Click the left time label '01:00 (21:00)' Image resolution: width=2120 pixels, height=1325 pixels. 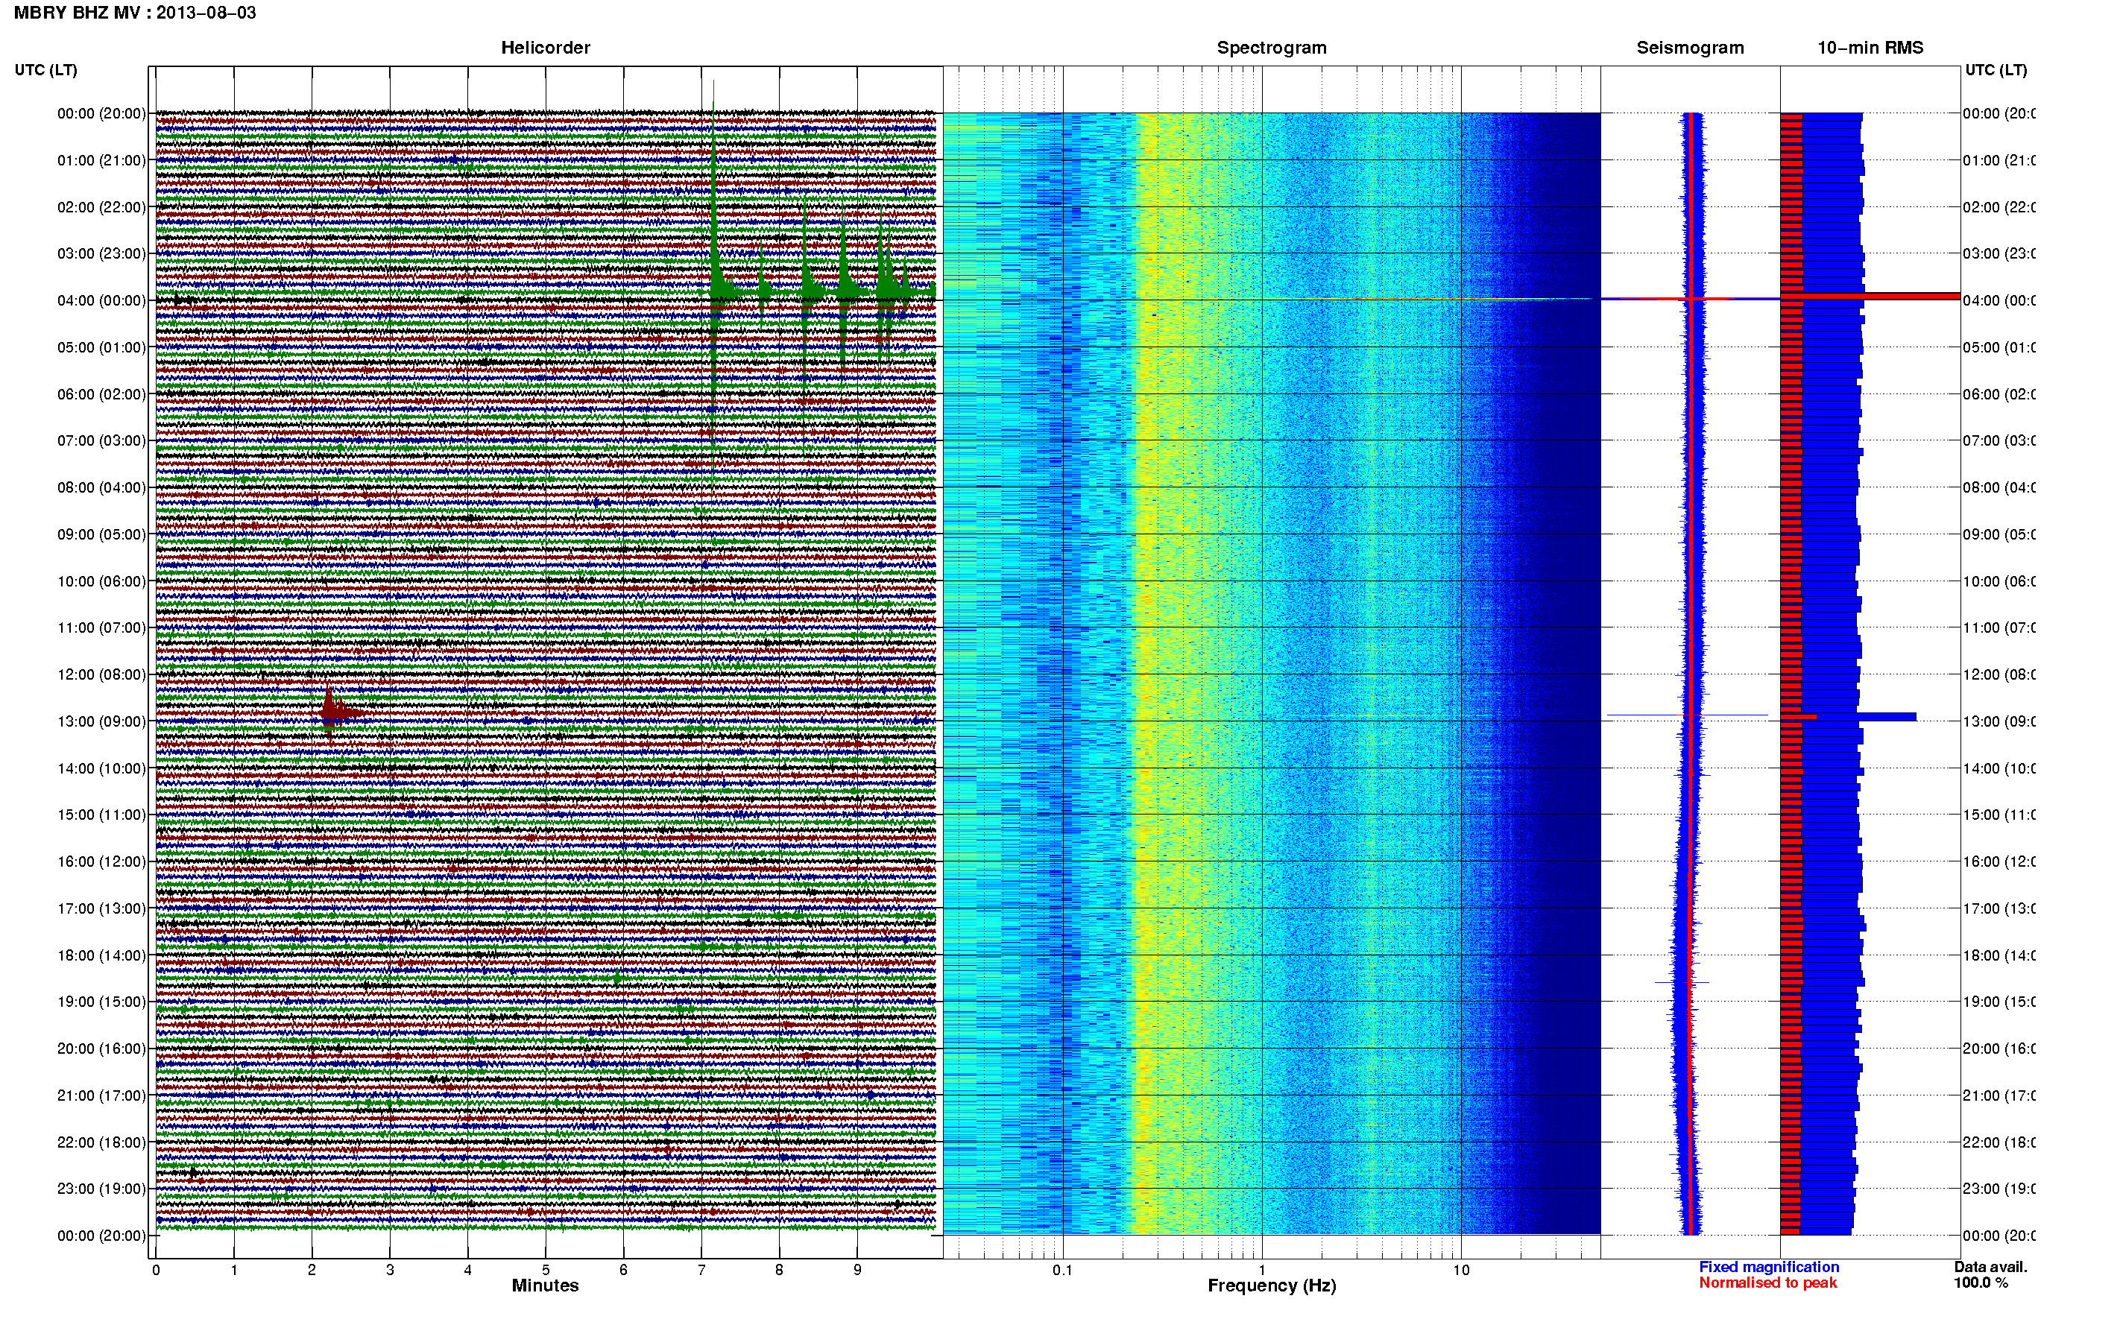pos(101,160)
